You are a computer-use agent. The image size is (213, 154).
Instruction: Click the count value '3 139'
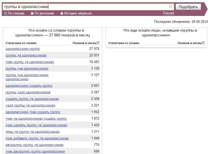click(95, 68)
